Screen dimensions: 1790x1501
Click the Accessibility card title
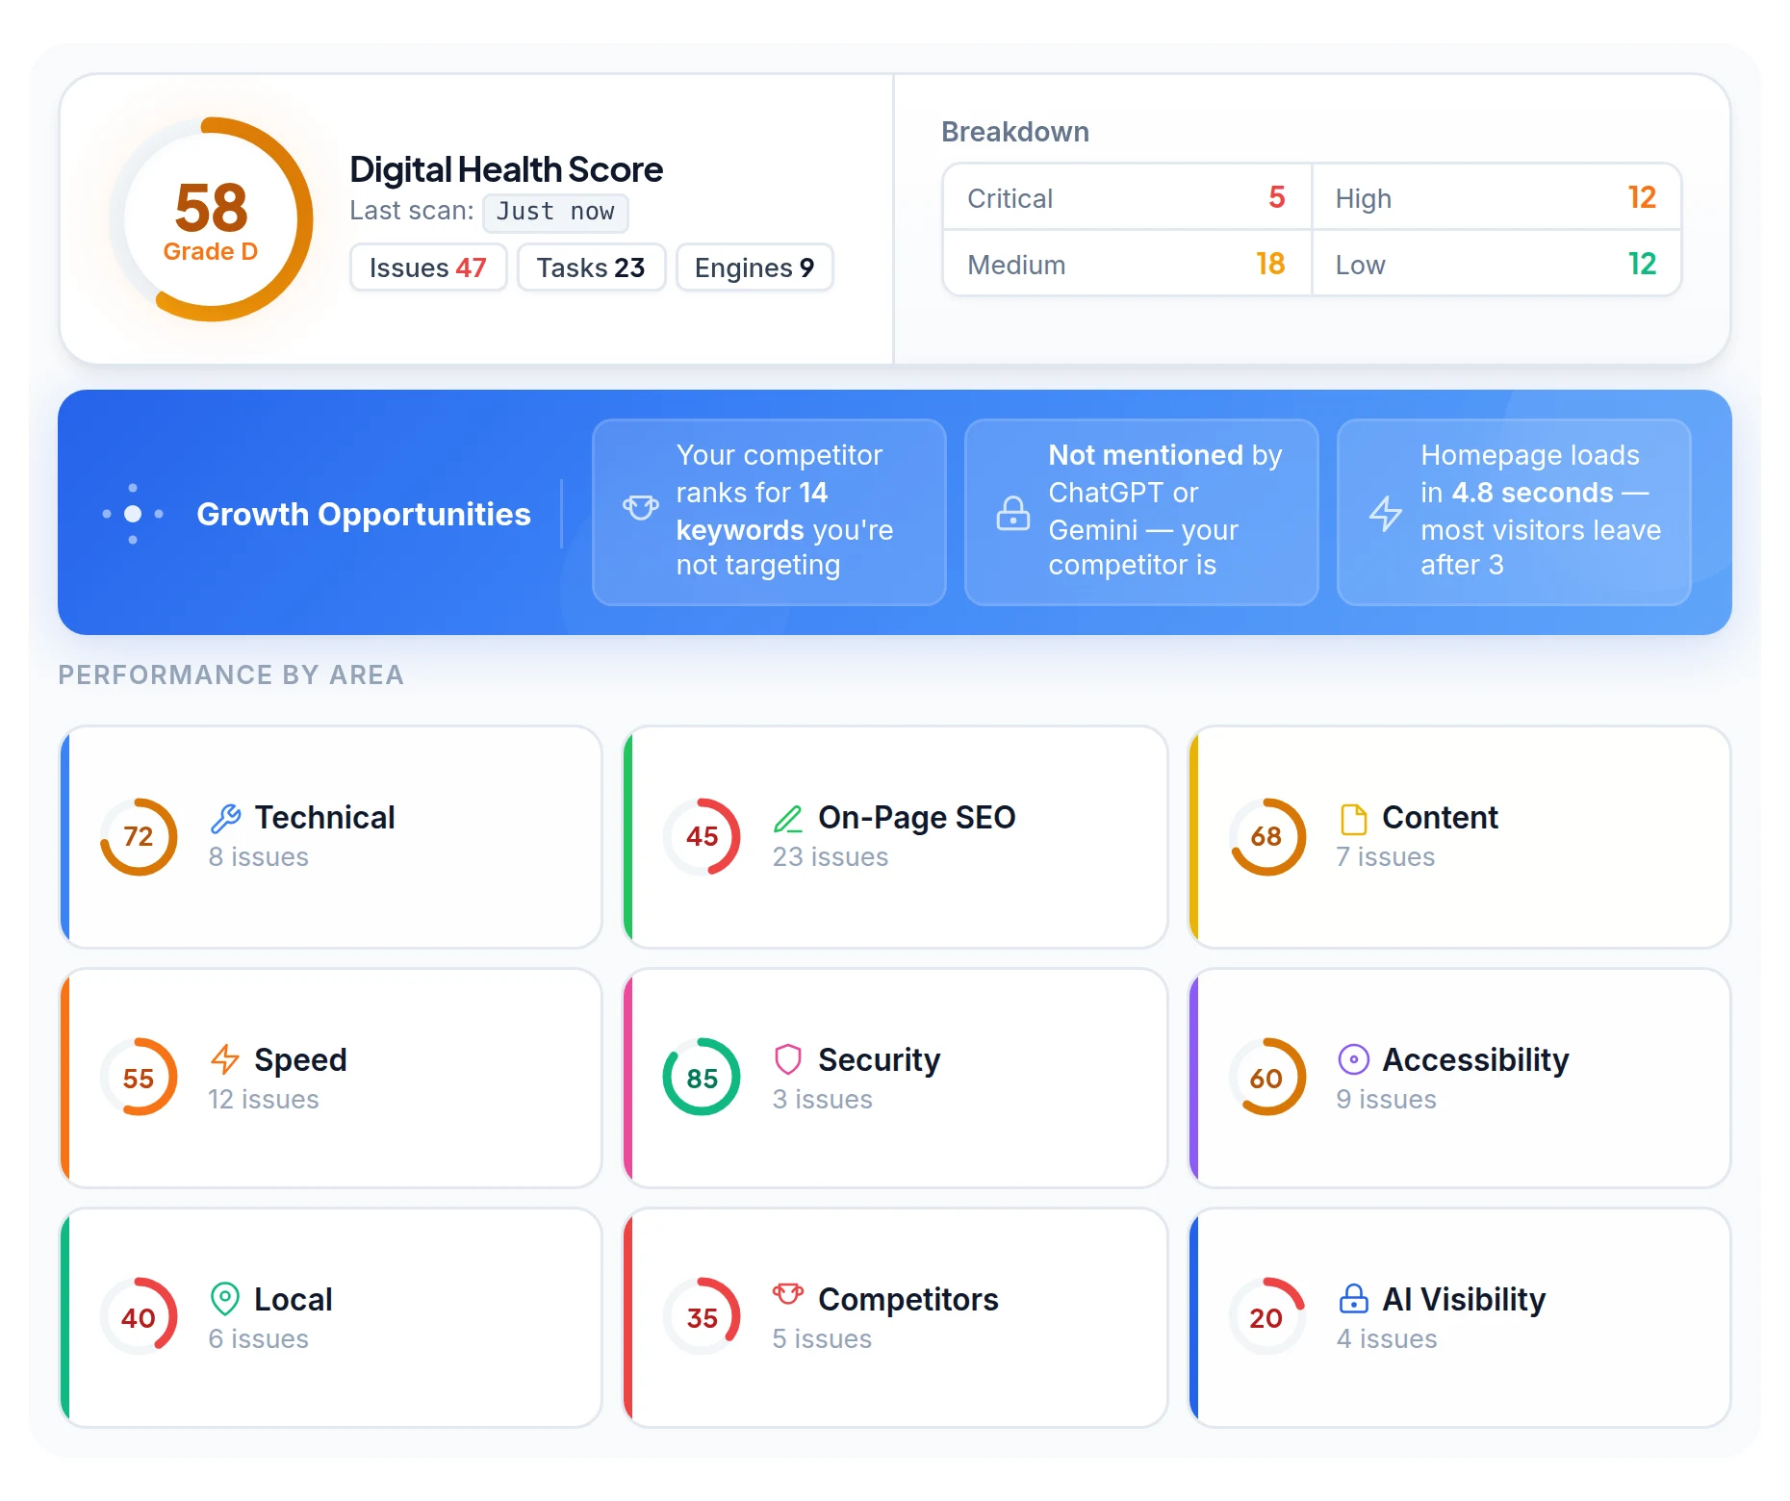(1475, 1059)
